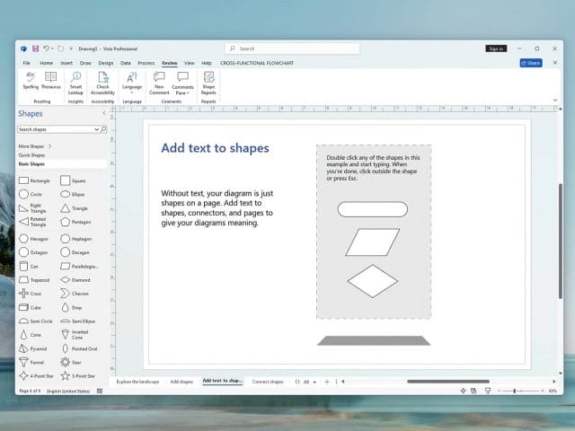
Task: Click the Share button
Action: (x=531, y=63)
